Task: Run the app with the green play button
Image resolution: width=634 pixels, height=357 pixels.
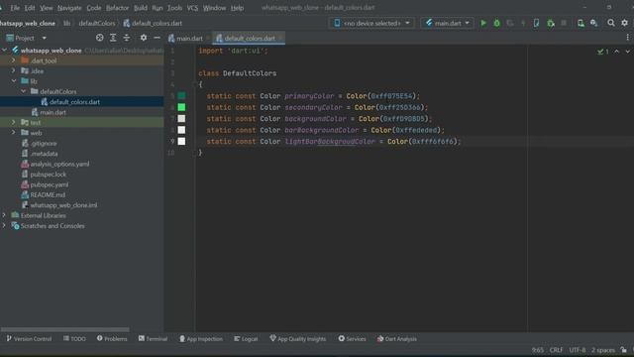Action: pyautogui.click(x=483, y=24)
